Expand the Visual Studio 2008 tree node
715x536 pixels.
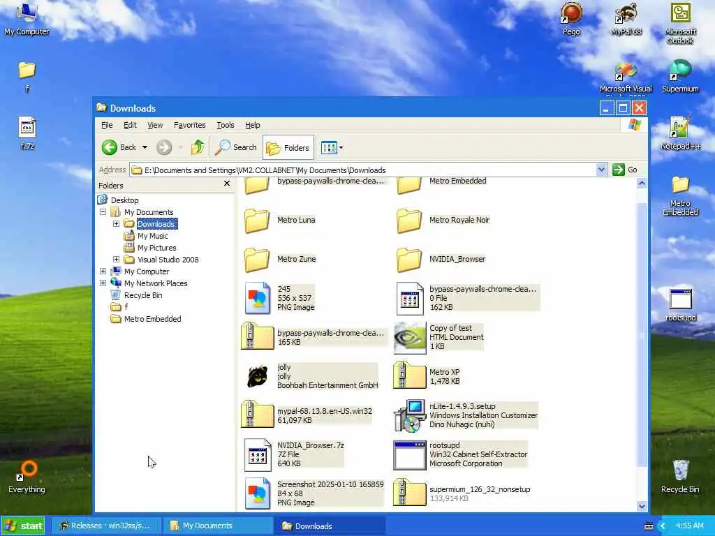[117, 260]
